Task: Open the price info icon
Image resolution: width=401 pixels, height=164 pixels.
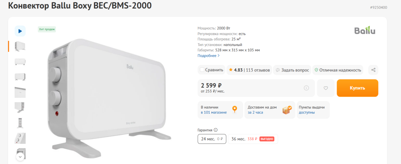Action: pos(306,88)
